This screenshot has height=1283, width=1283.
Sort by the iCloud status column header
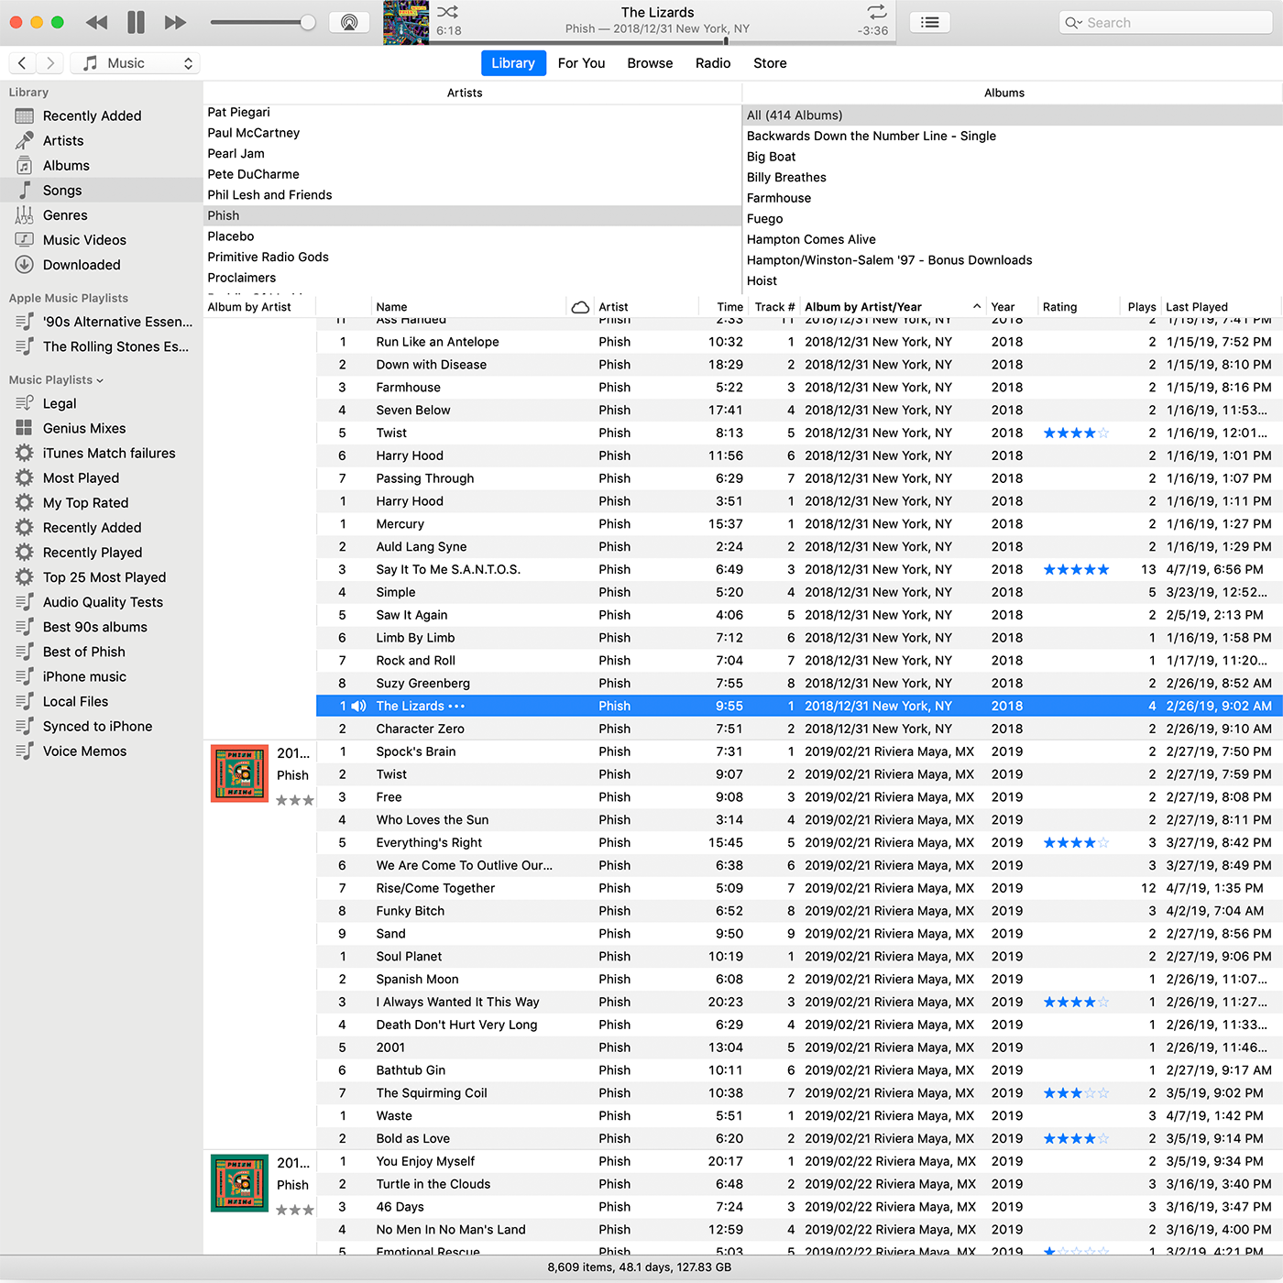(x=580, y=307)
